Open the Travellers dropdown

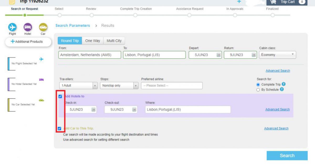click(78, 86)
